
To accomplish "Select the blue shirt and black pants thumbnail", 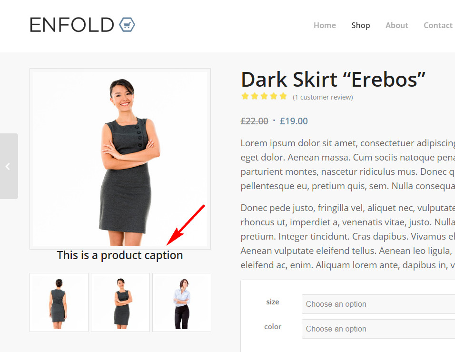I will tap(182, 302).
